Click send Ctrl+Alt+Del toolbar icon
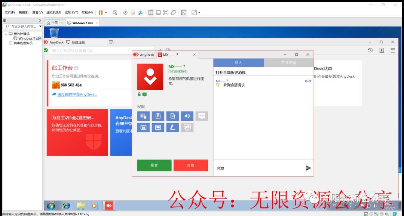The image size is (404, 216). pyautogui.click(x=115, y=13)
